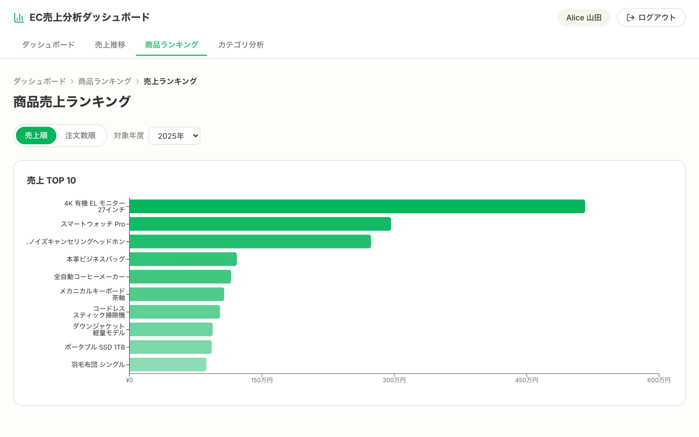This screenshot has width=699, height=437.
Task: Click the コードレス スティック掃除機 bar
Action: [175, 312]
